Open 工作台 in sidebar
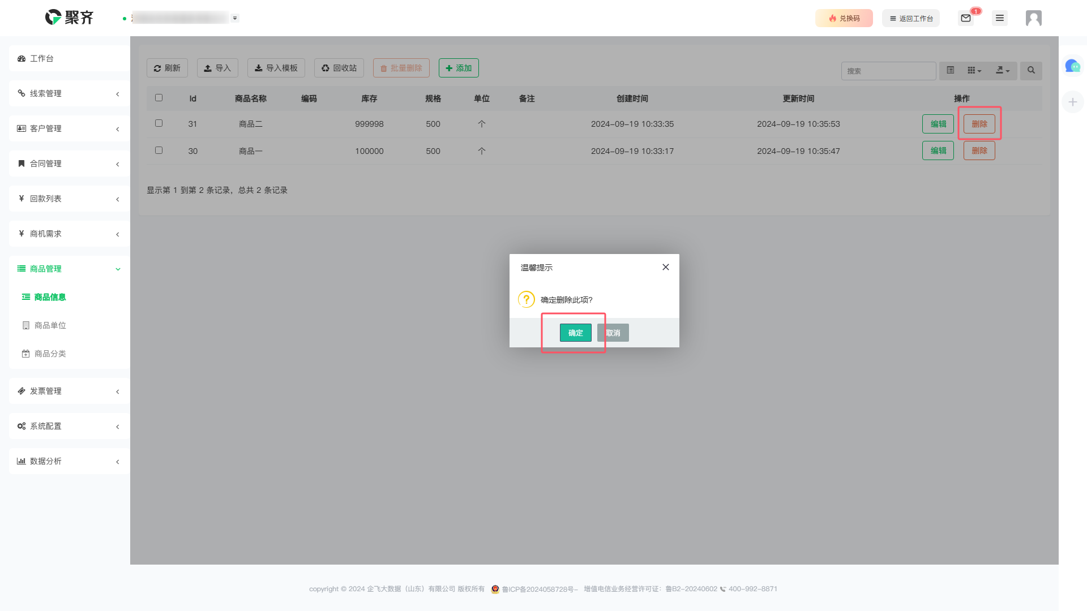The width and height of the screenshot is (1087, 611). pyautogui.click(x=70, y=58)
